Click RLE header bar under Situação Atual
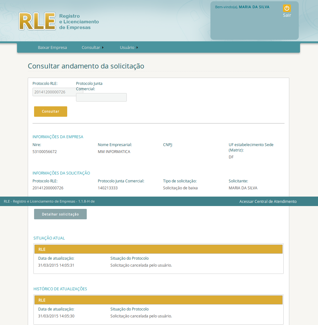318x325 pixels. [x=158, y=249]
